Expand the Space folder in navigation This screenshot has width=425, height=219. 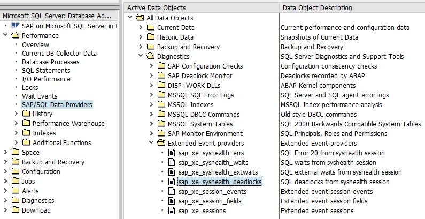[x=5, y=153]
